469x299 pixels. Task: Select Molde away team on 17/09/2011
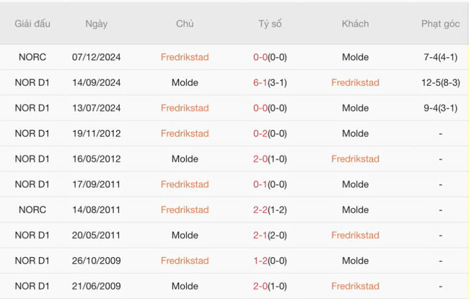[355, 185]
